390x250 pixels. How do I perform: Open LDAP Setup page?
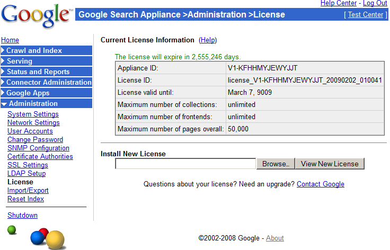point(26,173)
